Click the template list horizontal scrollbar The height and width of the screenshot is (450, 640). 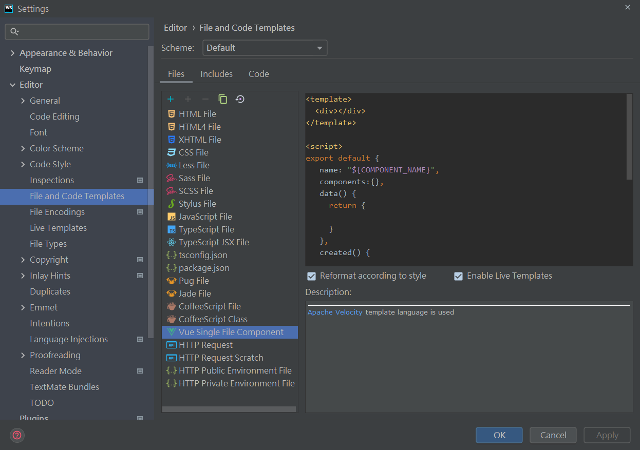[229, 409]
